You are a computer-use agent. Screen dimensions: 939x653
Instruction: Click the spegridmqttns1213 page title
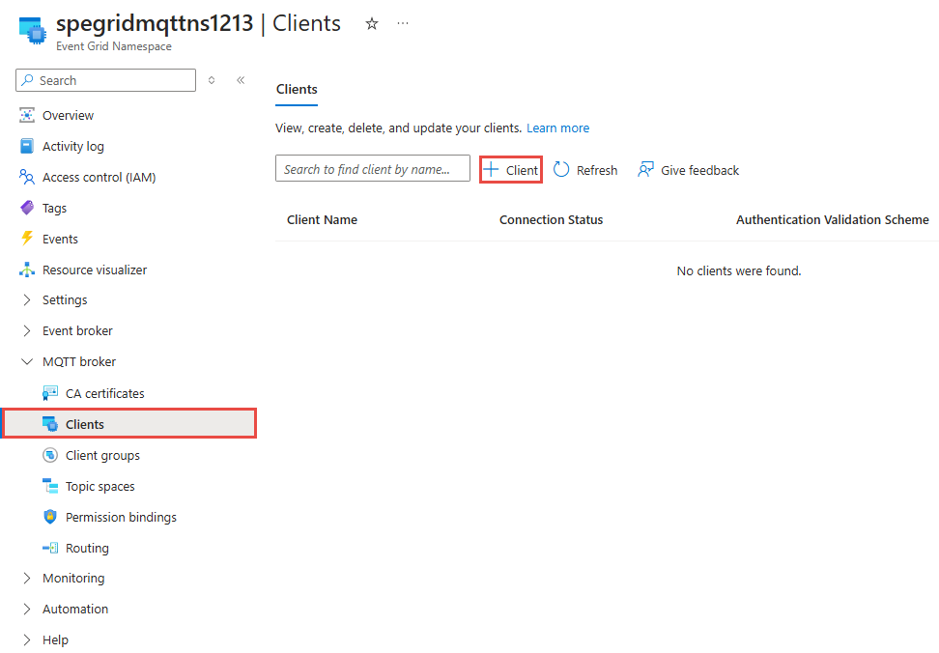click(x=155, y=23)
